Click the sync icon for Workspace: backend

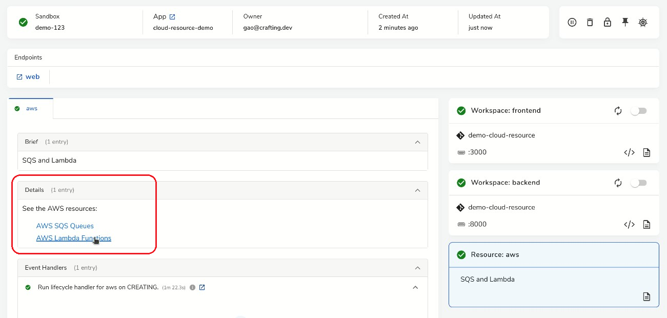(x=618, y=183)
